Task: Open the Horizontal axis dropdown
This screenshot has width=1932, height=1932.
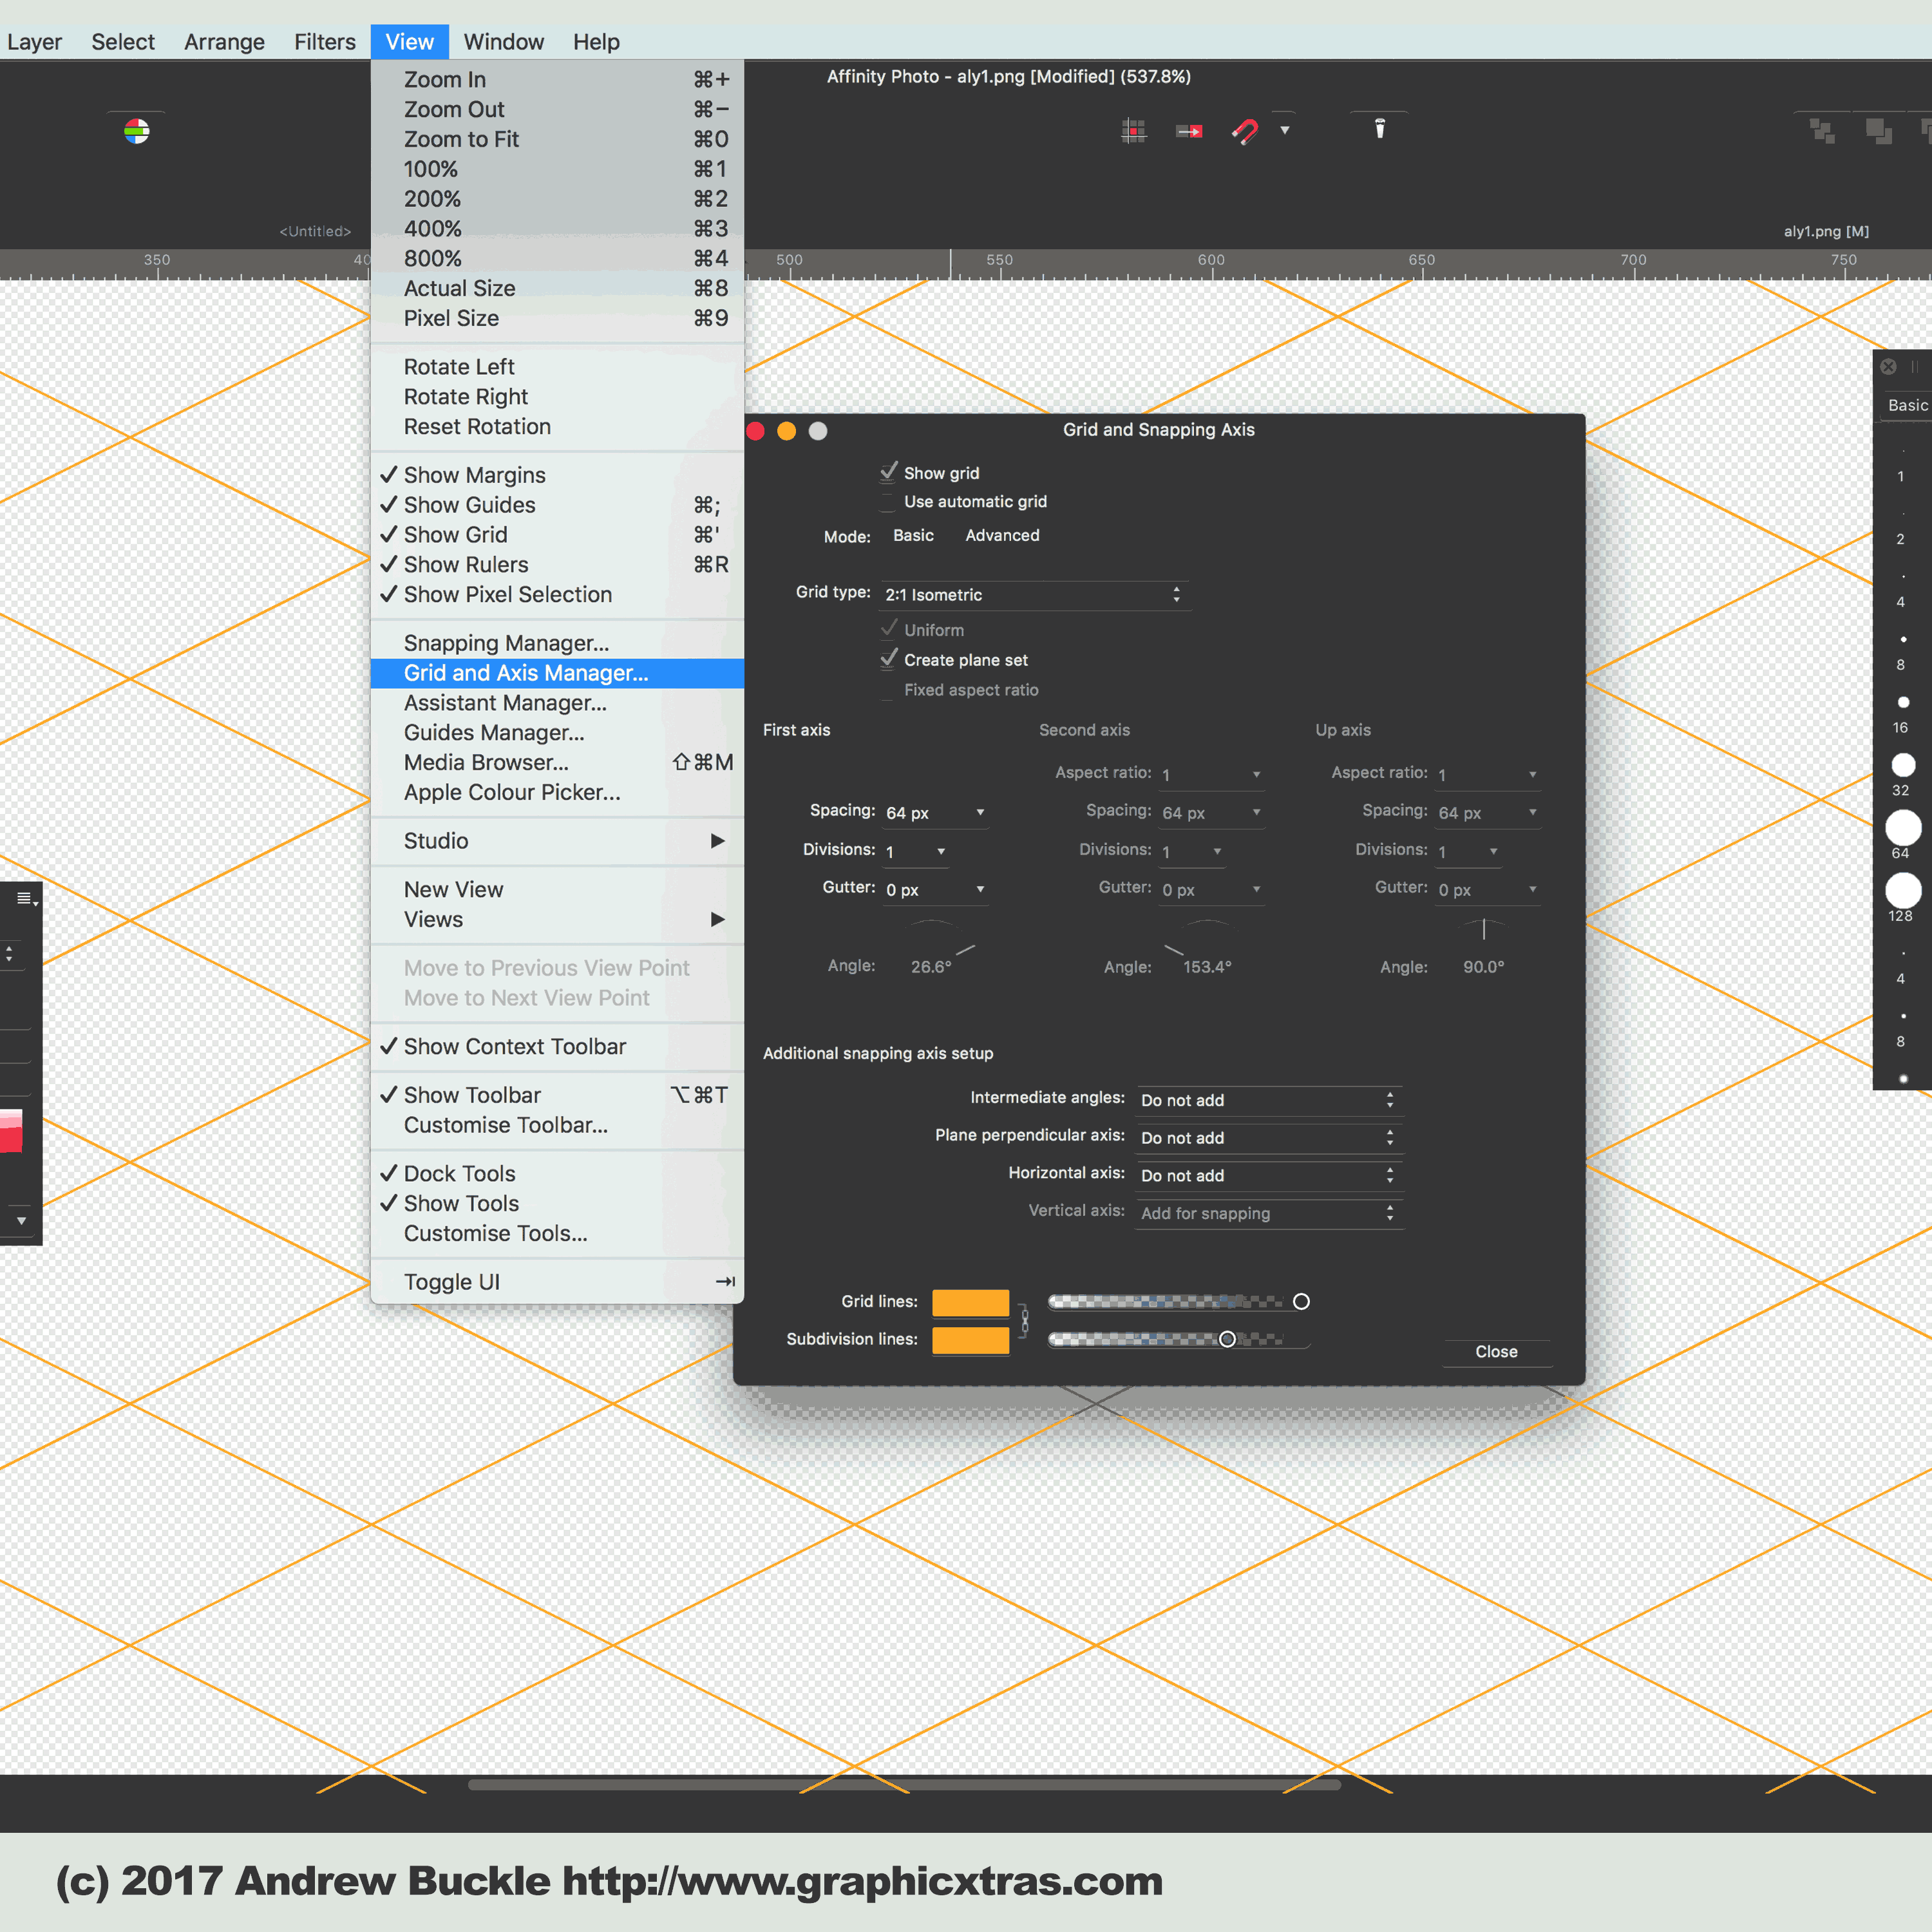Action: (x=1269, y=1176)
